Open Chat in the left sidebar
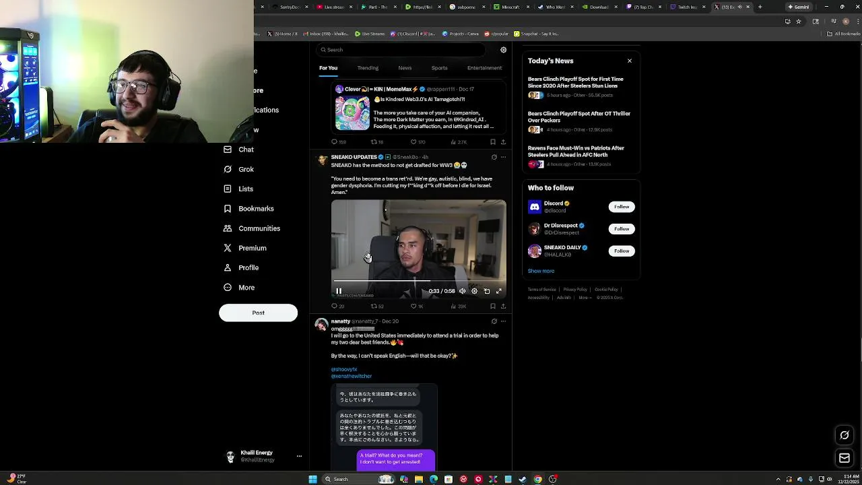The image size is (862, 485). (x=238, y=150)
